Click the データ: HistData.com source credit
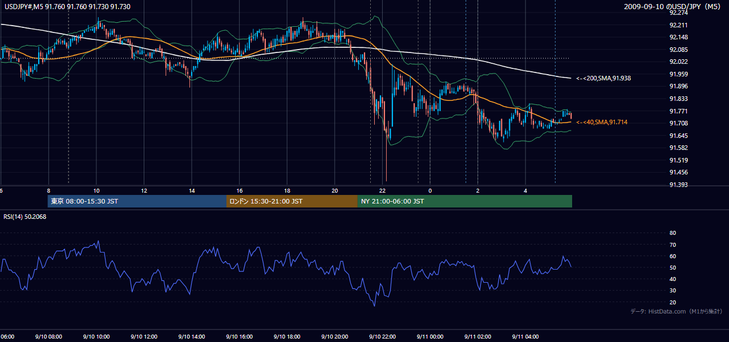Screen dimensions: 729x342 677,311
